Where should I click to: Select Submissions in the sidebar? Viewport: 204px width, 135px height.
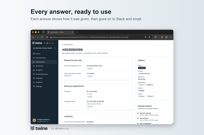(x=44, y=62)
